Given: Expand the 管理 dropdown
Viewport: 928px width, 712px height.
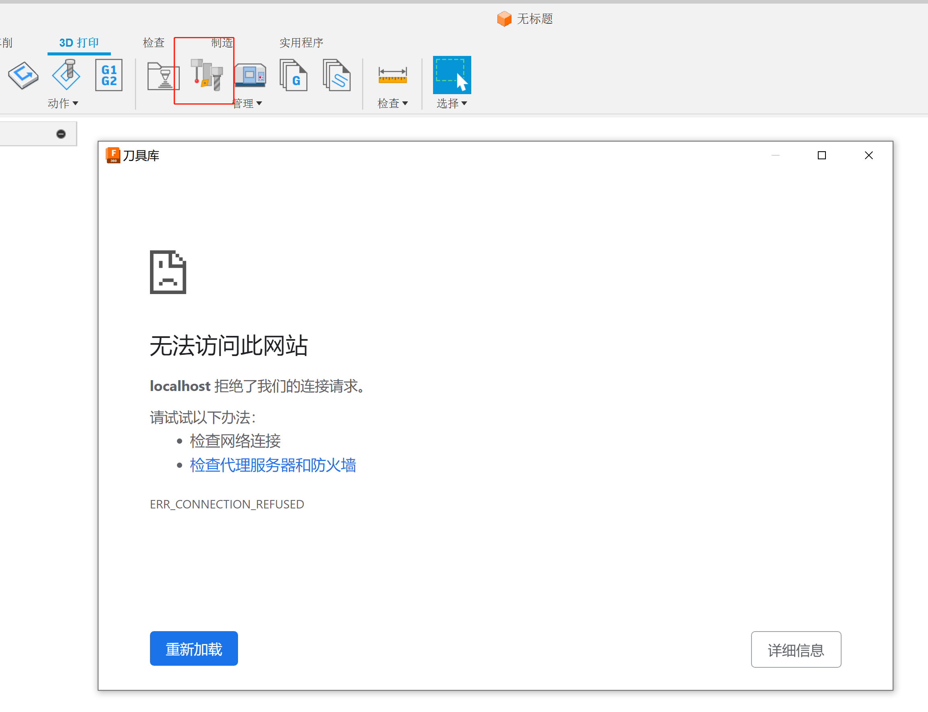Looking at the screenshot, I should tap(248, 103).
